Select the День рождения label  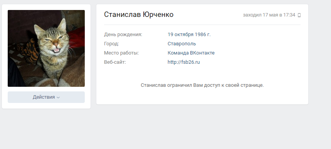[x=123, y=35]
